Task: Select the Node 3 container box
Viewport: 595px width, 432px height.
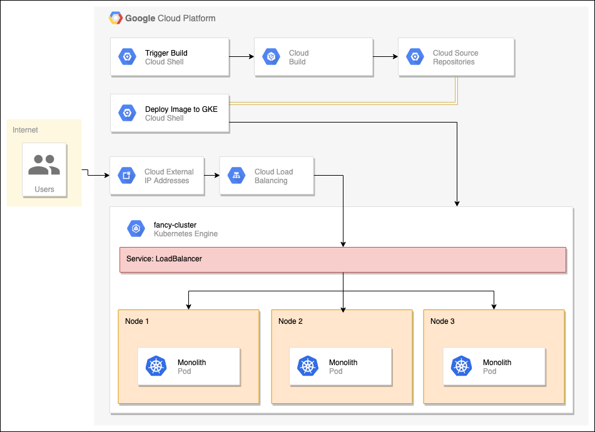Action: click(494, 356)
